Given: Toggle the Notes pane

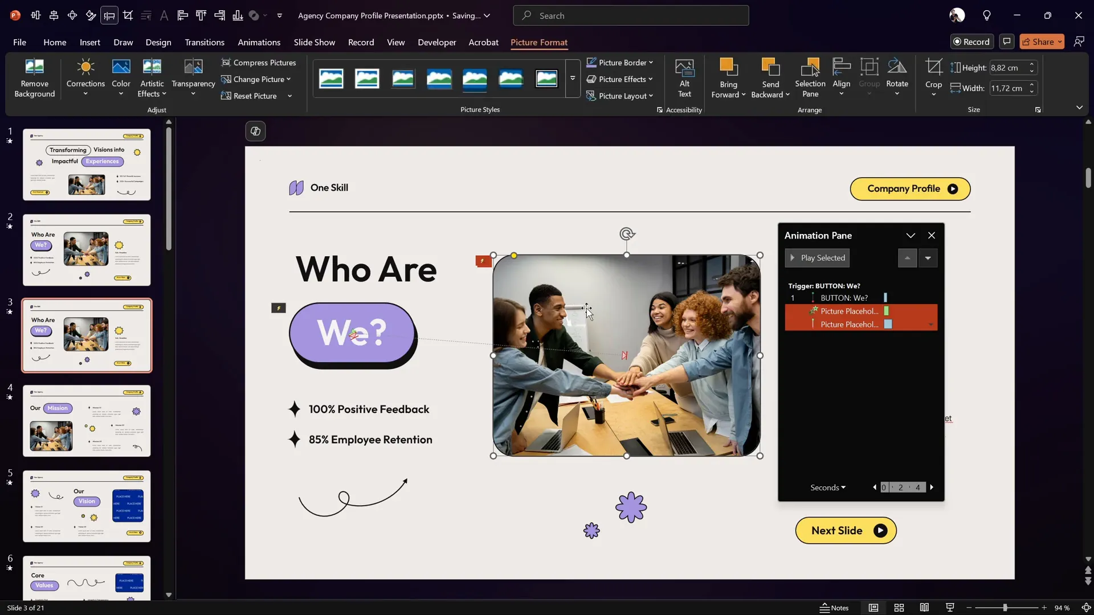Looking at the screenshot, I should pyautogui.click(x=836, y=608).
